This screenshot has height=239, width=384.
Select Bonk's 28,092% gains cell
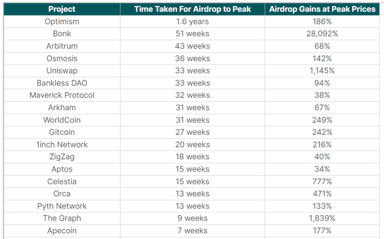[322, 34]
